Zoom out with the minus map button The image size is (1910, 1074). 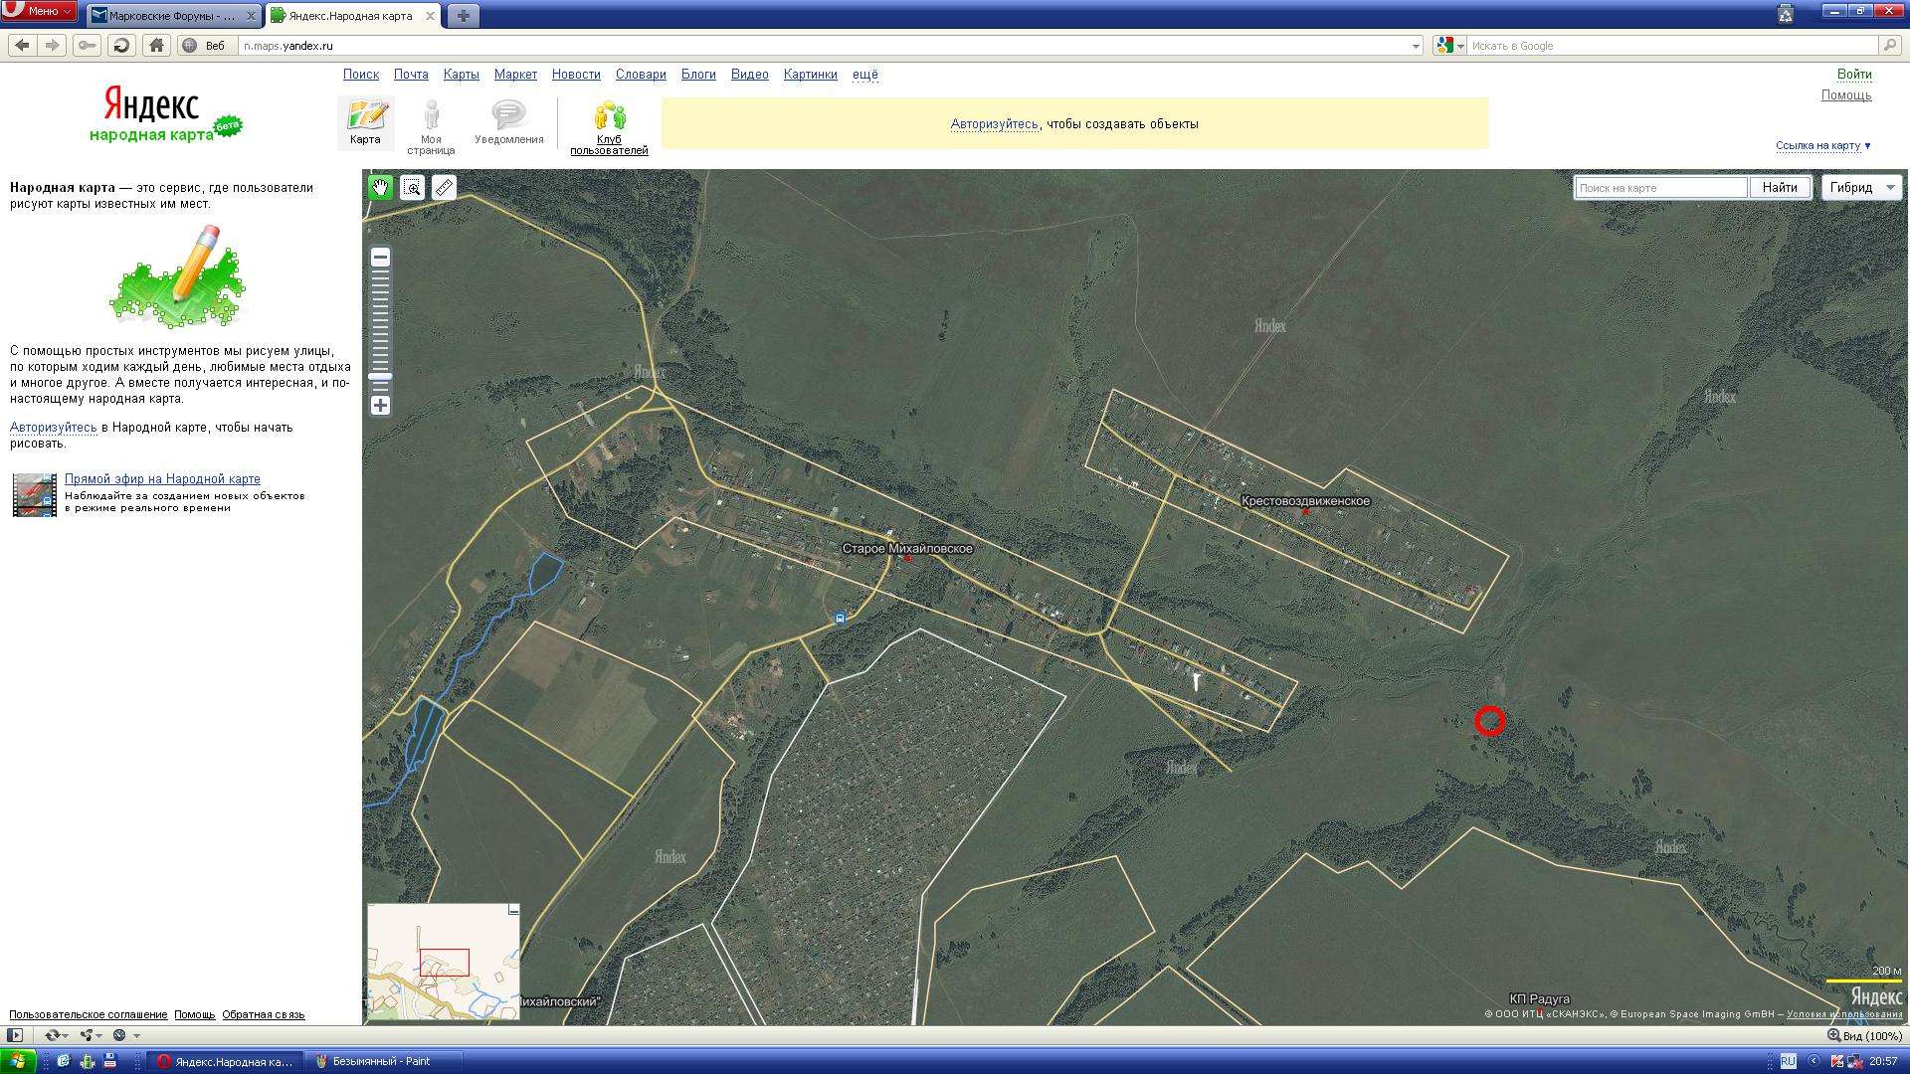point(380,258)
